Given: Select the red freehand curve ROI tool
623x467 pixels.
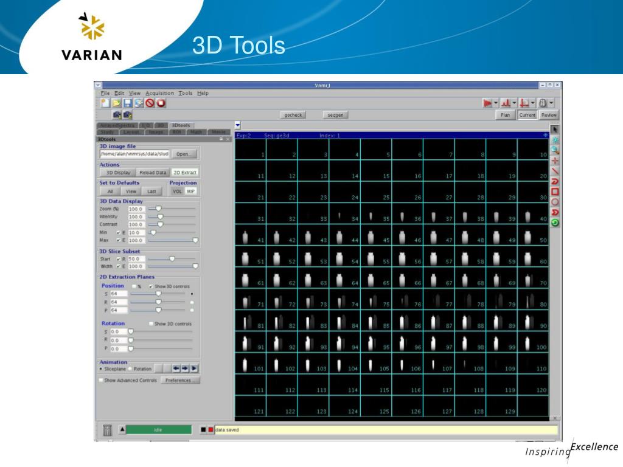Looking at the screenshot, I should point(555,181).
